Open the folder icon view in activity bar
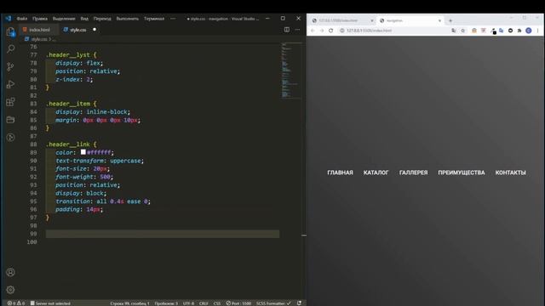Viewport: 545px width, 306px height. (x=11, y=120)
